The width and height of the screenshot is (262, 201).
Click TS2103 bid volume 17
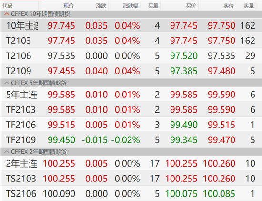(x=154, y=179)
